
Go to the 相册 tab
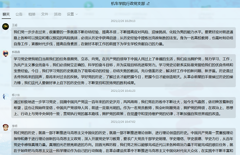tap(32, 14)
